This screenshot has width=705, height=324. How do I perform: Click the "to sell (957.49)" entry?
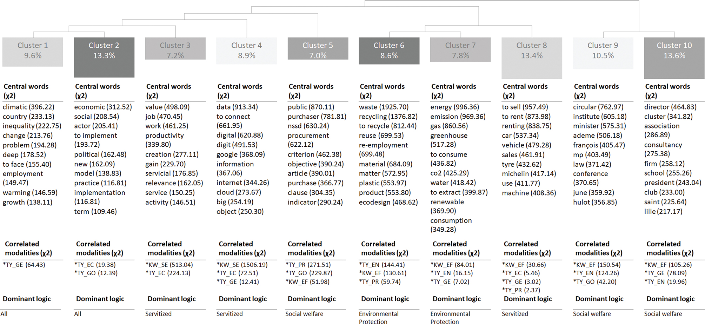[525, 107]
